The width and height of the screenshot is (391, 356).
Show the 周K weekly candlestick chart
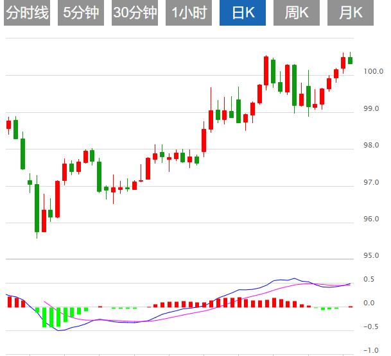pyautogui.click(x=297, y=13)
